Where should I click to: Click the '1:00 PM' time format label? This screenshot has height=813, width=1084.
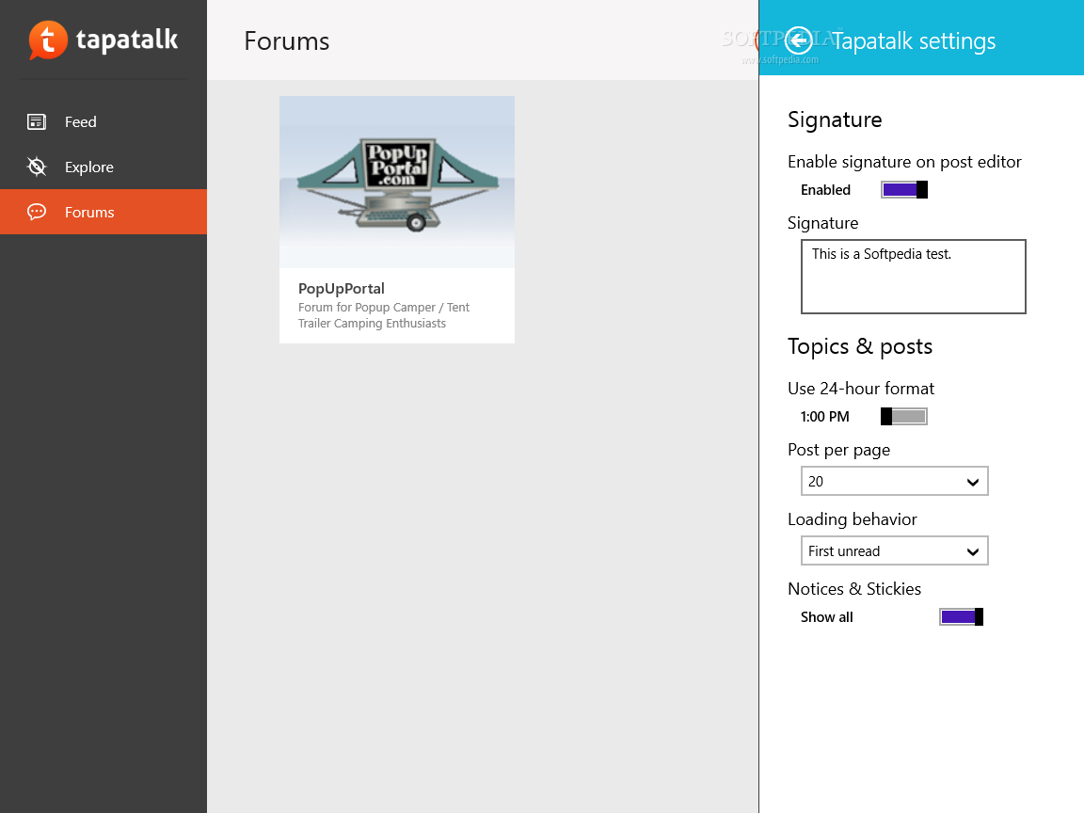click(824, 417)
